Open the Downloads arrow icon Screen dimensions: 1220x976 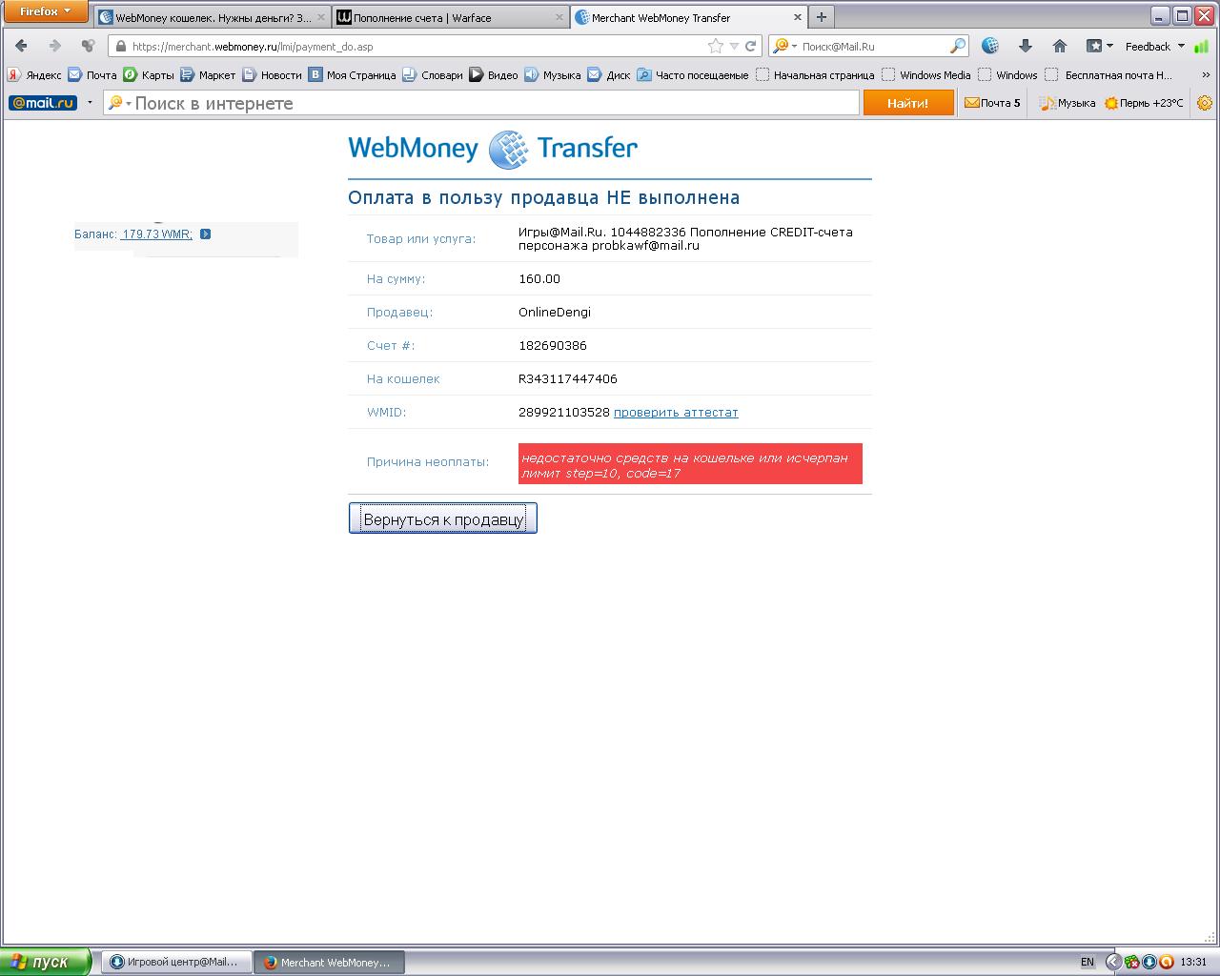1026,46
